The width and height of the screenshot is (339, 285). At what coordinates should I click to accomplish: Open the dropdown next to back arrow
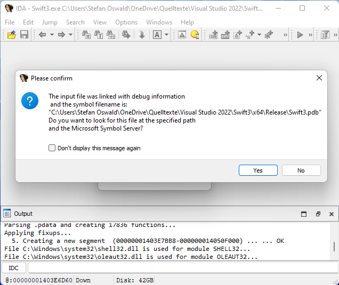coord(51,35)
